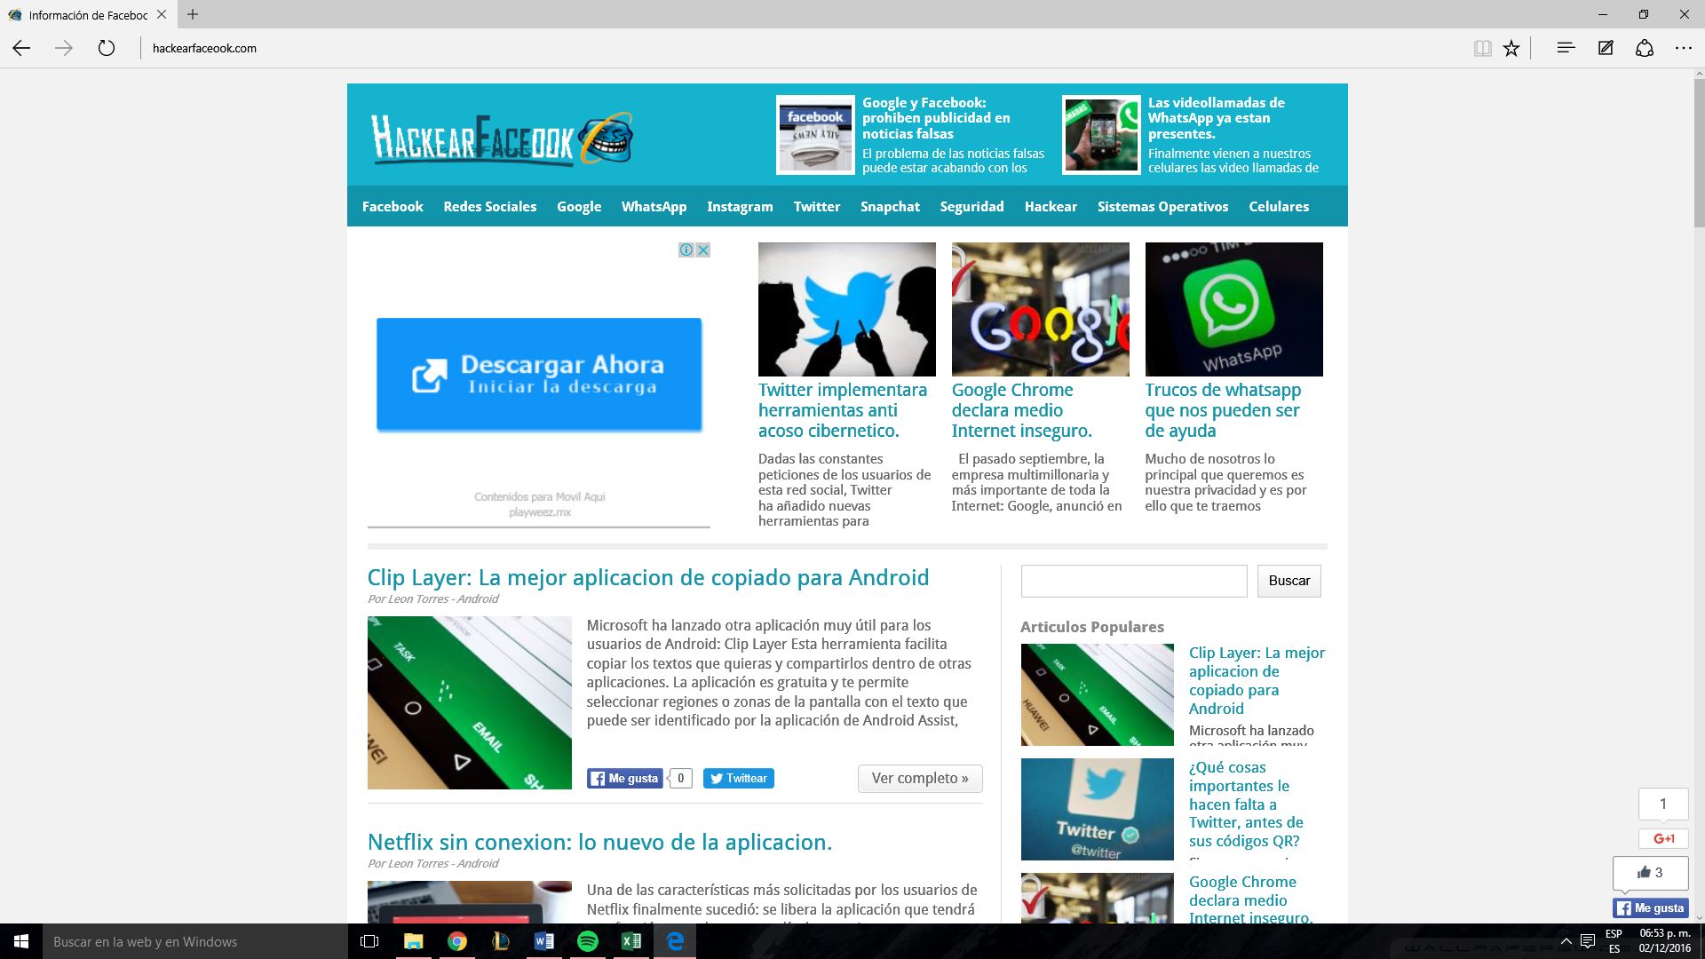The height and width of the screenshot is (959, 1705).
Task: Go back with the browser back arrow
Action: 21,48
